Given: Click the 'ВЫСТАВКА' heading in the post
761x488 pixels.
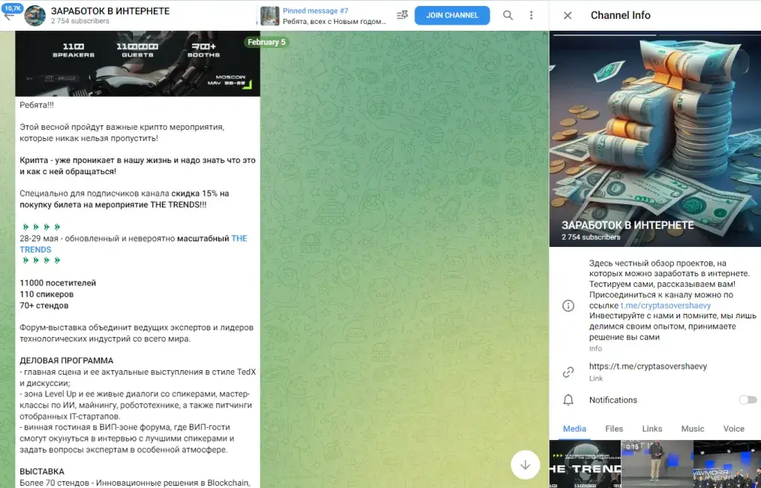Looking at the screenshot, I should [42, 471].
